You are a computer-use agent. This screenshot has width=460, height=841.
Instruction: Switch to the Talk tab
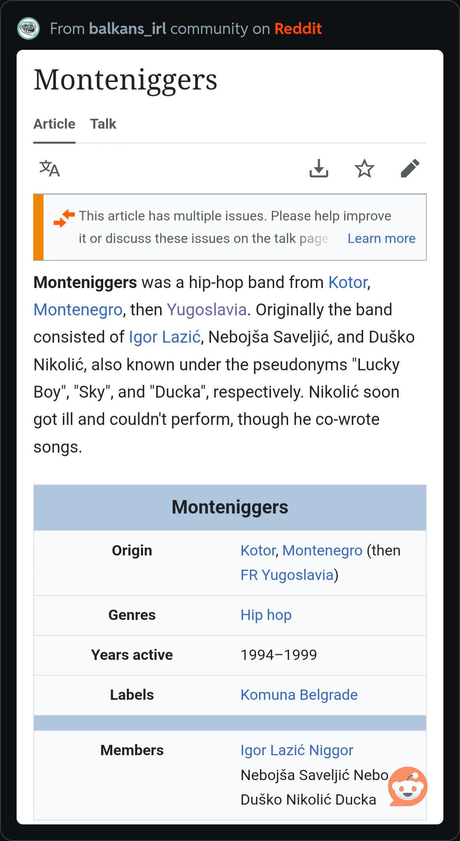(x=103, y=124)
